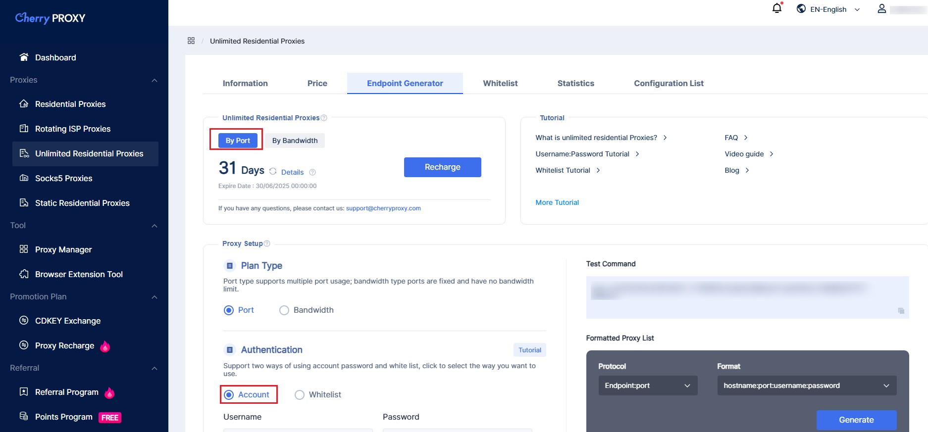Open the Video guide link

pos(749,154)
